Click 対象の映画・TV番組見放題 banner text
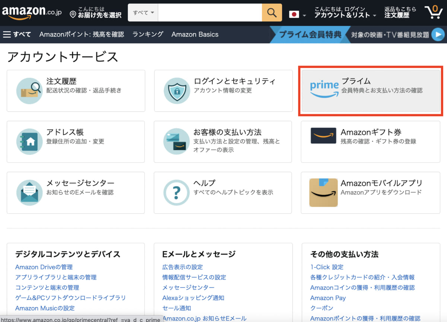This screenshot has width=447, height=322. [390, 35]
